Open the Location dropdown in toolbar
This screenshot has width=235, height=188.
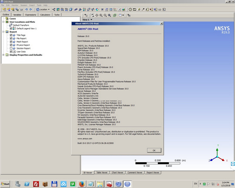(43, 9)
